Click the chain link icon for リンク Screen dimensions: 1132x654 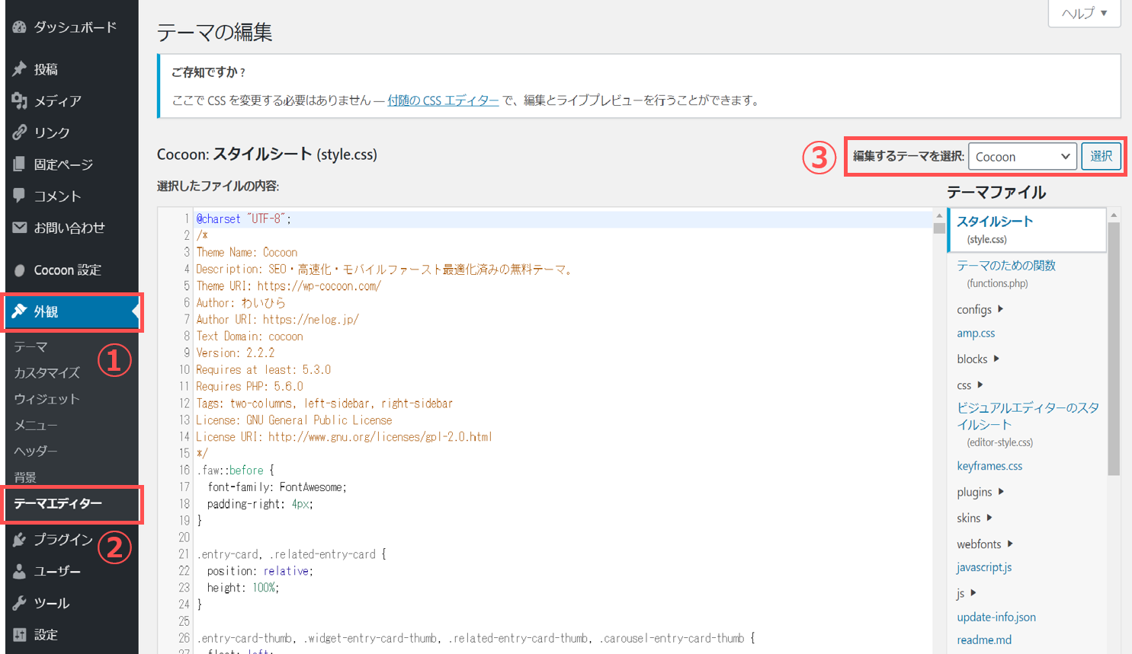(20, 132)
